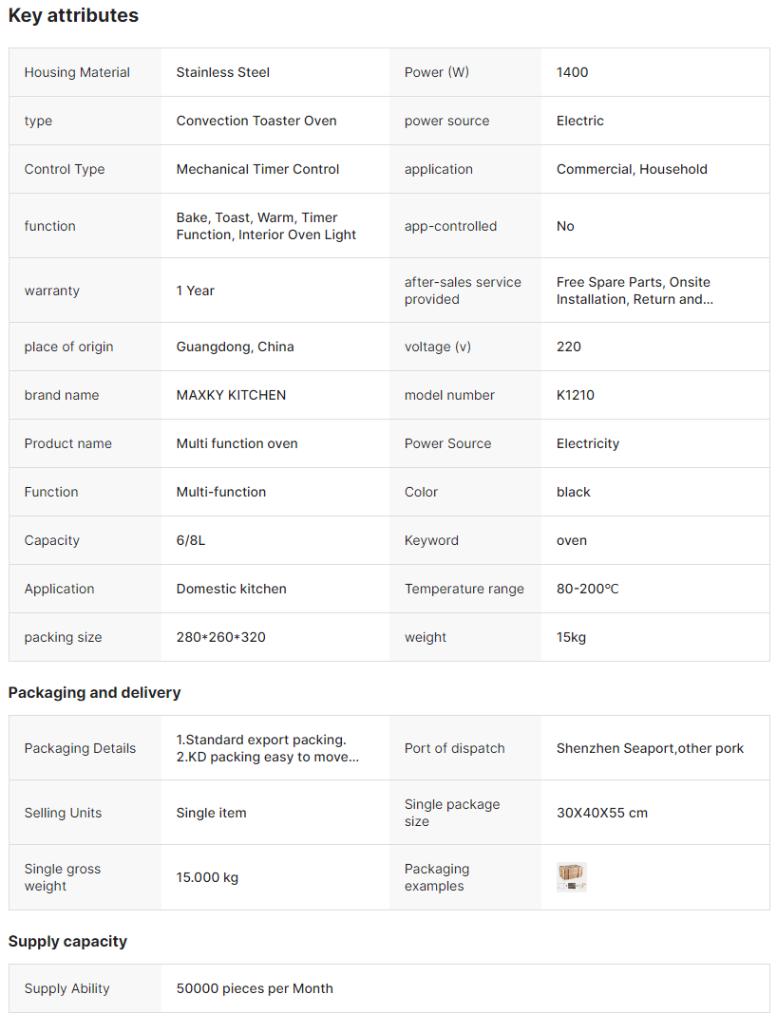This screenshot has height=1032, width=777.
Task: Click the Packaging and delivery heading
Action: click(94, 693)
